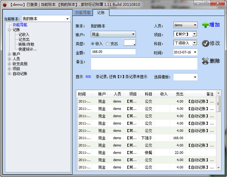Click the green plus 增加 icon

click(x=205, y=25)
